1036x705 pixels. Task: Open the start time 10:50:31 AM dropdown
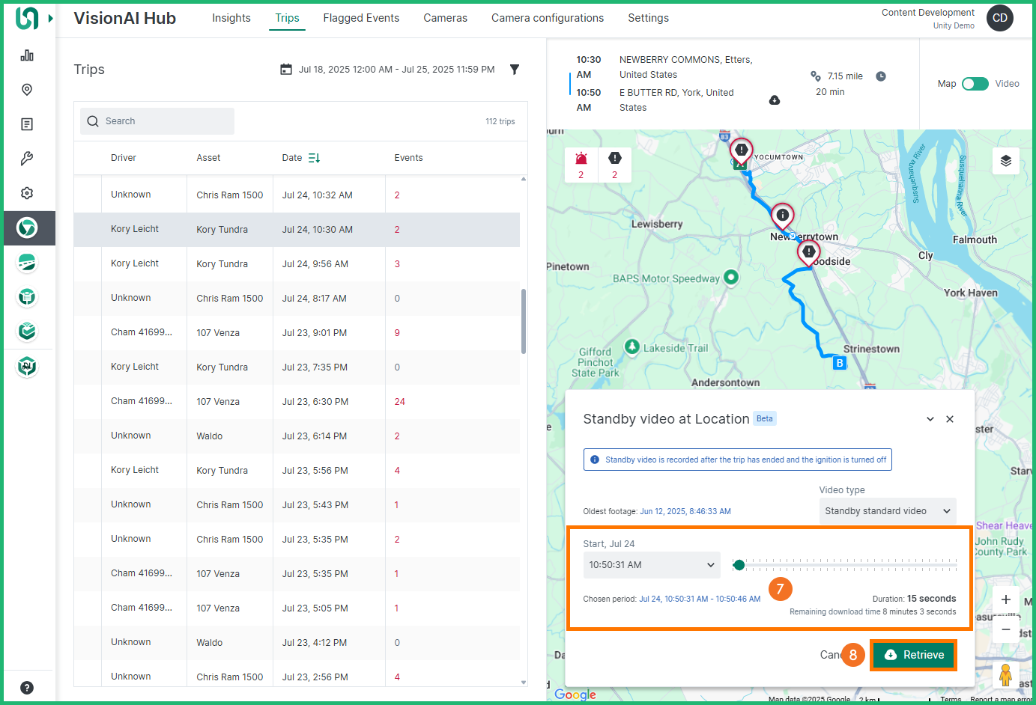[x=651, y=565]
